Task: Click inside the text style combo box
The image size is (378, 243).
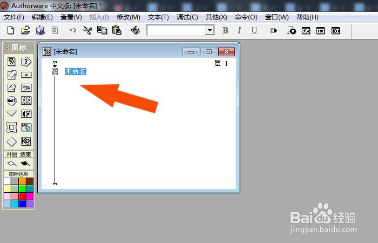Action: [176, 30]
